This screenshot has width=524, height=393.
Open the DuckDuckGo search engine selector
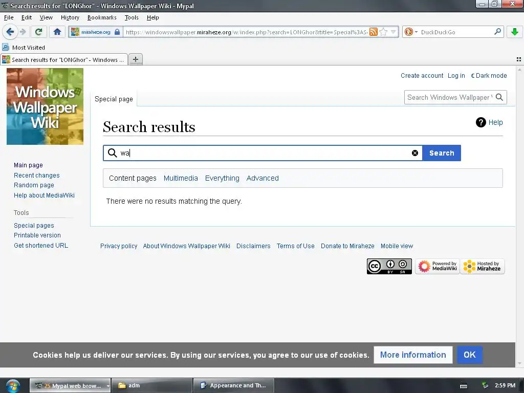click(411, 32)
